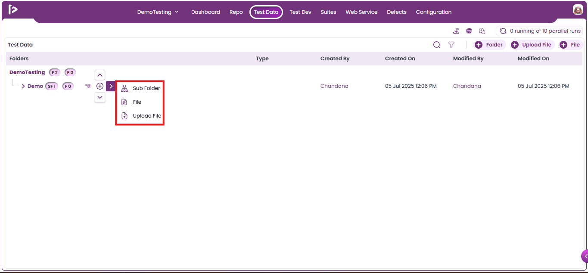Click the up arrow above Demo row

pos(100,75)
